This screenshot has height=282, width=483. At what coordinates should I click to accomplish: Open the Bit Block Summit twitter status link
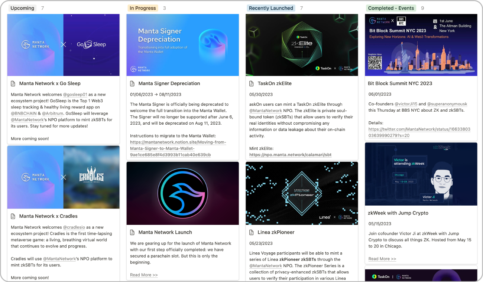click(x=419, y=132)
